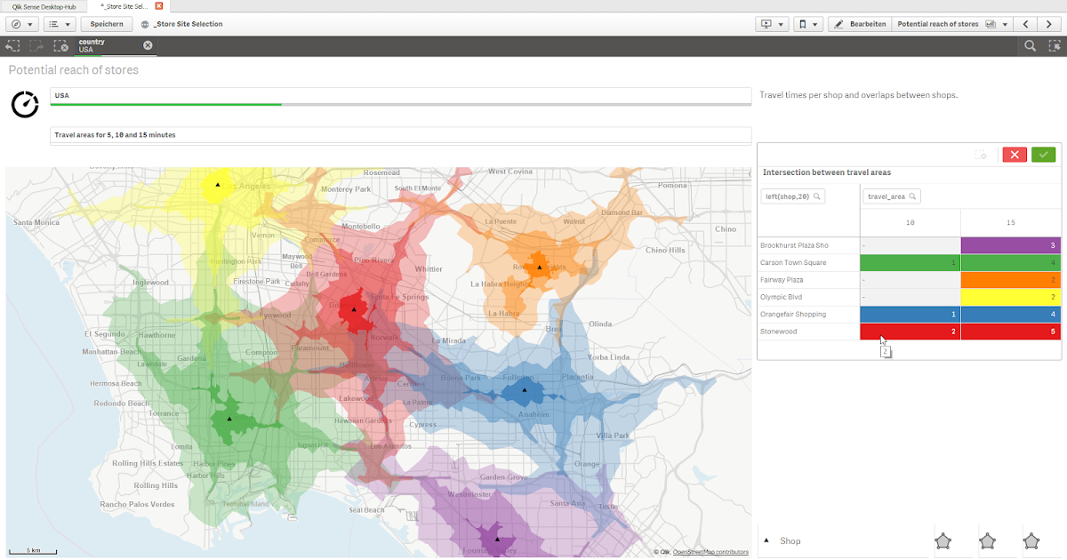Click the greyed clear selection icon in table
1067x560 pixels.
(x=982, y=155)
